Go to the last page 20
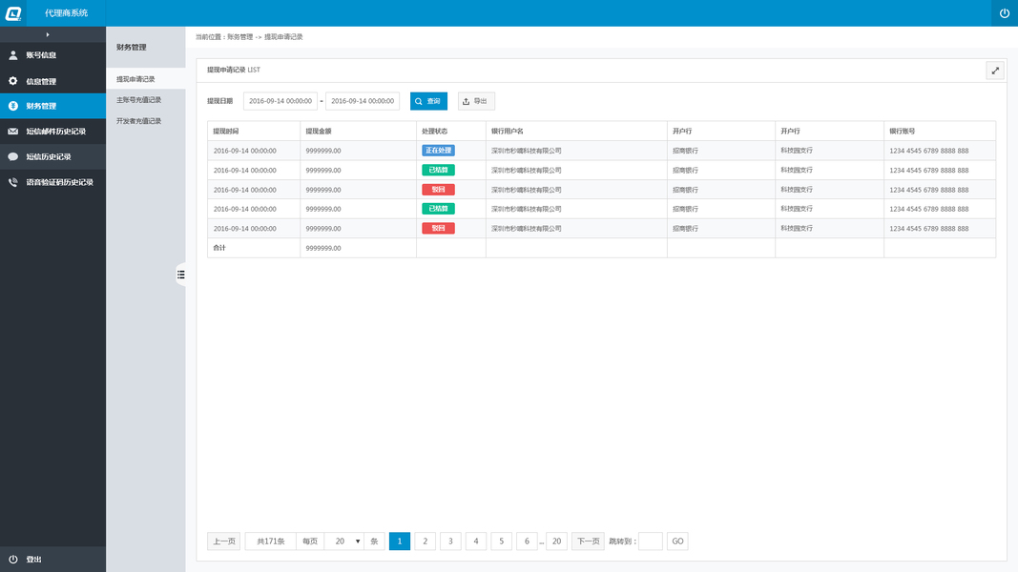The image size is (1018, 572). tap(556, 541)
